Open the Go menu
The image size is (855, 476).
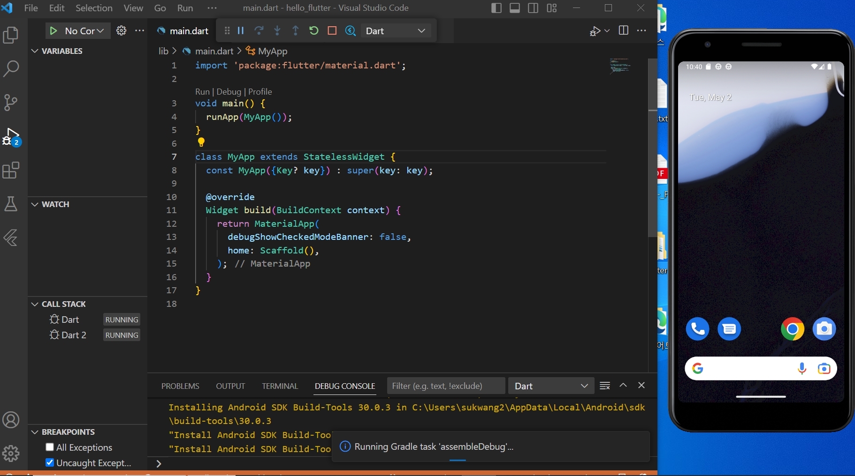160,8
